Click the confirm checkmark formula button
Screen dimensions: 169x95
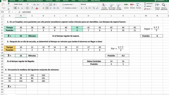[x=16, y=12]
